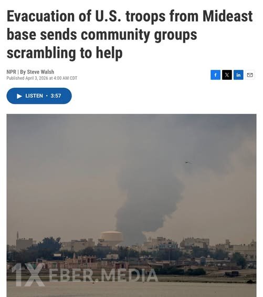263x297 pixels.
Task: Click the helicopter in the sky
Action: point(188,162)
